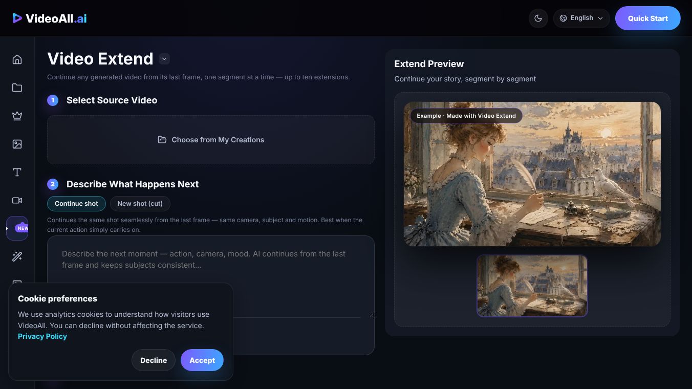Click the Quick Start button
The width and height of the screenshot is (692, 389).
point(647,18)
